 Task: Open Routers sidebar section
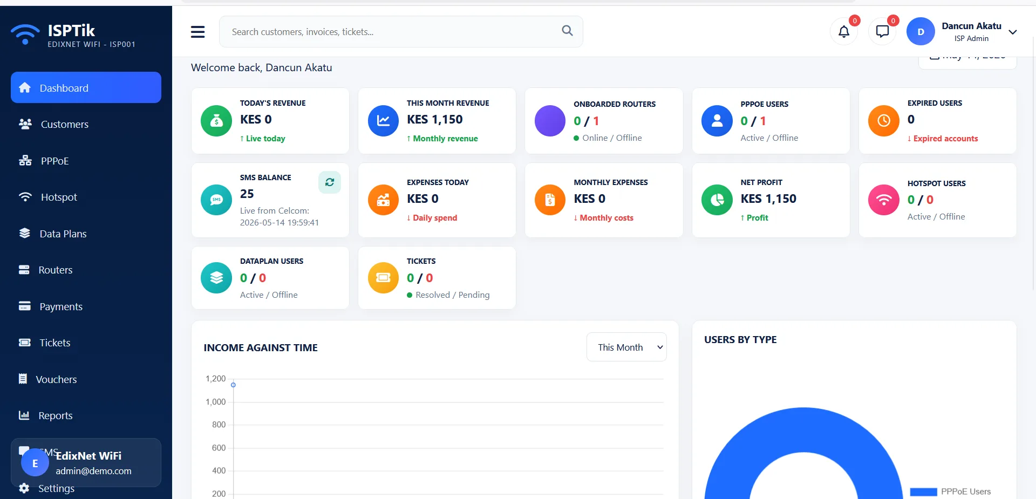(86, 270)
